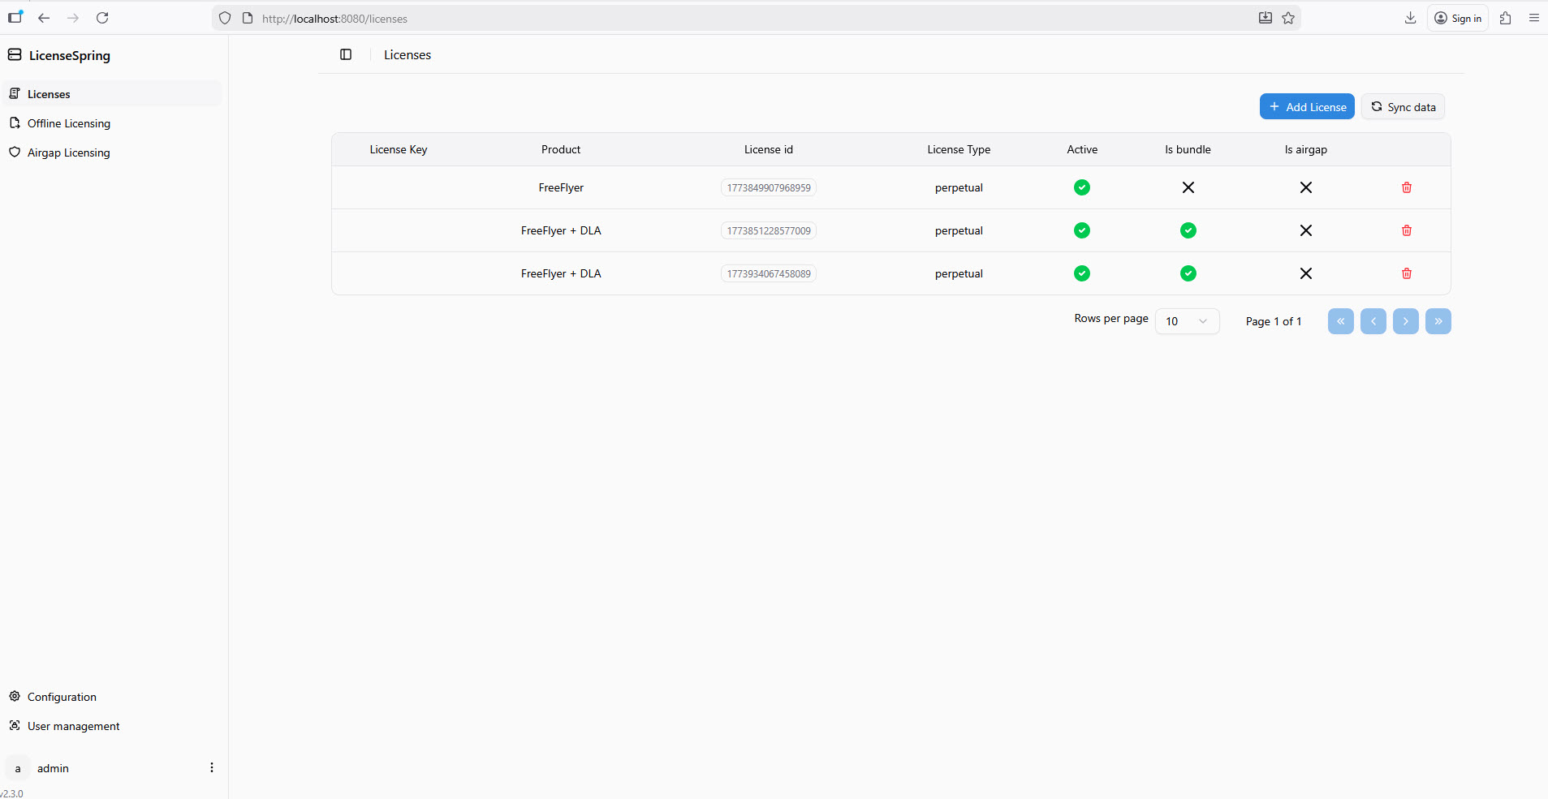Viewport: 1548px width, 799px height.
Task: Go to the last page
Action: coord(1438,321)
